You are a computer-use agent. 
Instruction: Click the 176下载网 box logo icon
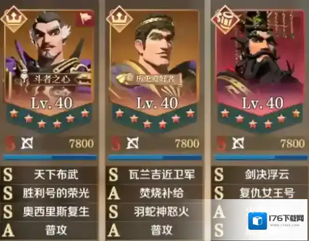click(x=257, y=221)
